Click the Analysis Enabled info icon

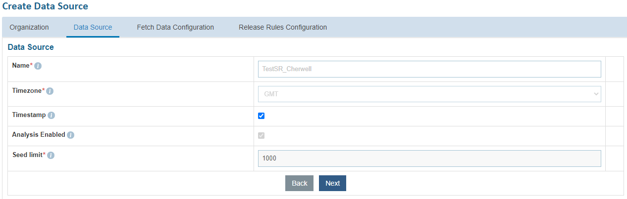[x=70, y=135]
